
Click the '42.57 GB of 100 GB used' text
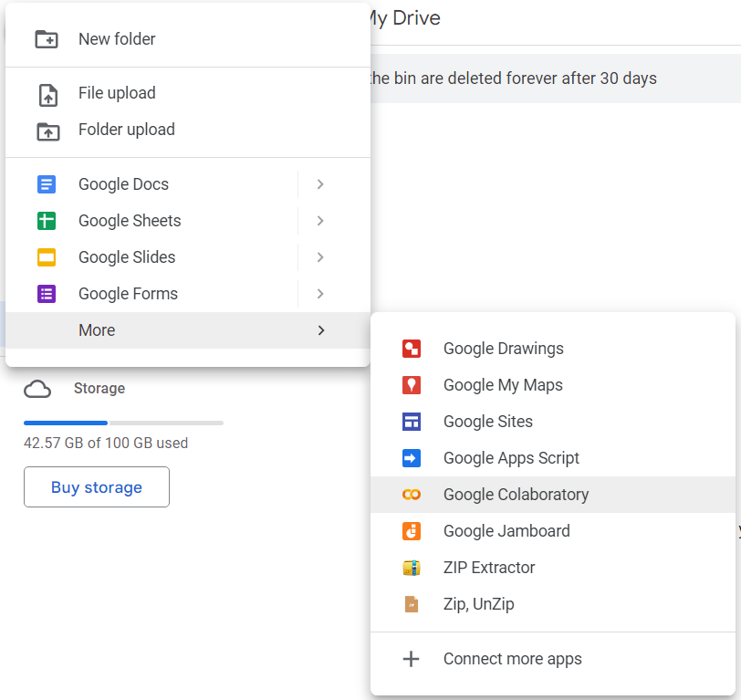[x=106, y=444]
